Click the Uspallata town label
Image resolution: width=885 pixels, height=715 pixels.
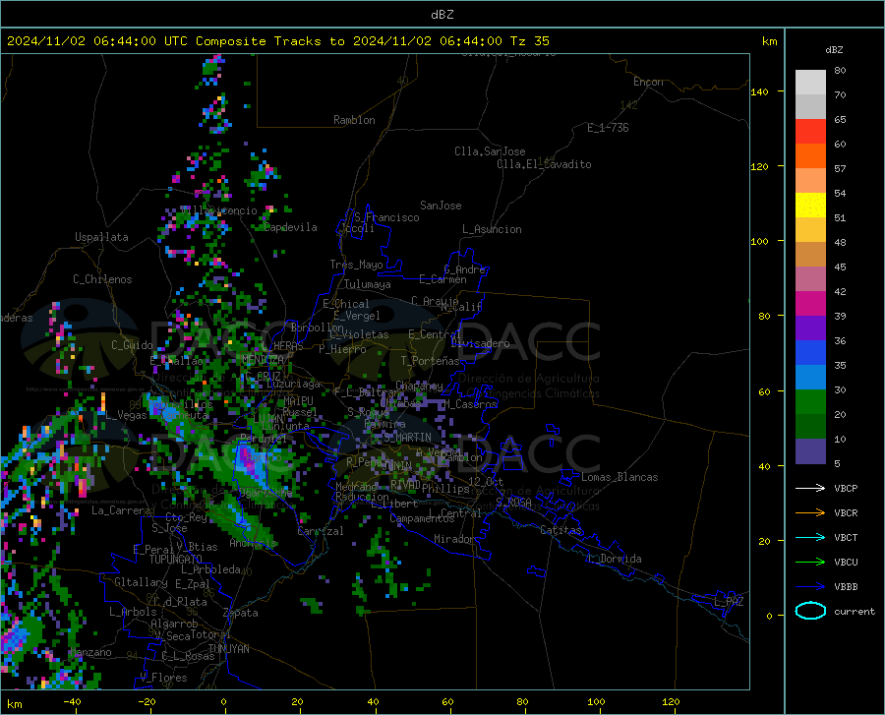(101, 237)
